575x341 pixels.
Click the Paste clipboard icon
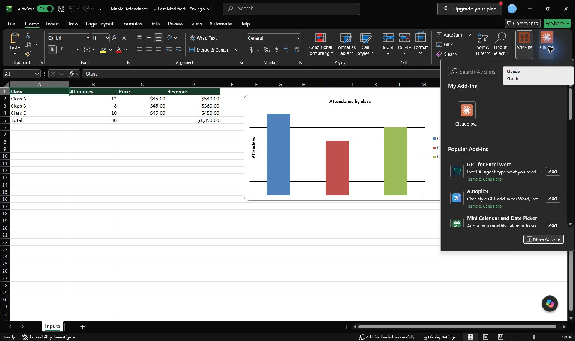coord(15,38)
